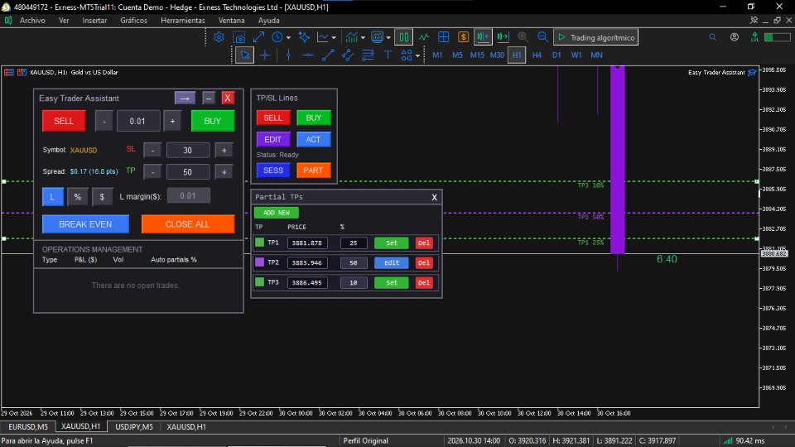Toggle Trading algorítmico button
The image size is (795, 447).
tap(596, 37)
